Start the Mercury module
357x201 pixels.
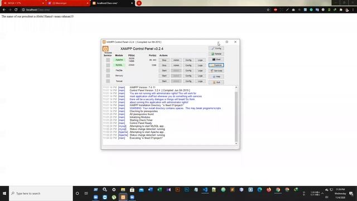point(164,76)
